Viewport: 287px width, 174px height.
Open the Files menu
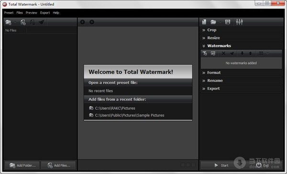(20, 12)
